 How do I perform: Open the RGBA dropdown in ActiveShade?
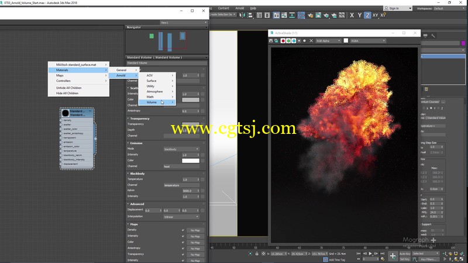[368, 40]
